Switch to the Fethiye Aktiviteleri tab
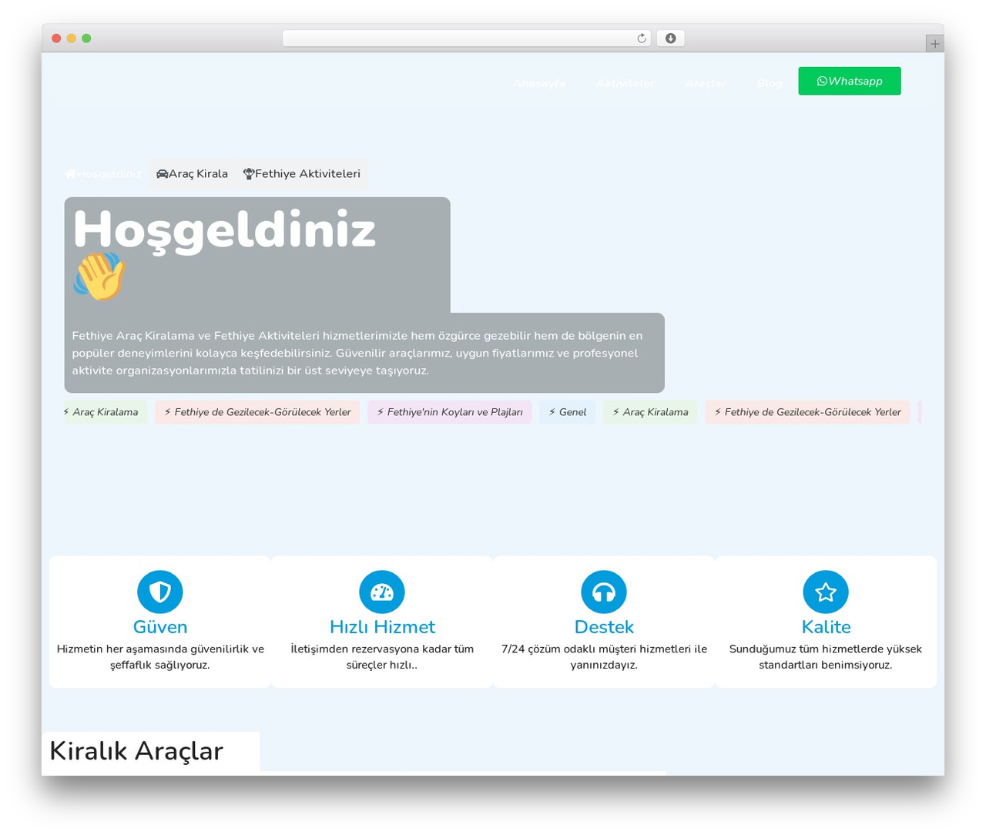The width and height of the screenshot is (986, 835). pyautogui.click(x=302, y=173)
